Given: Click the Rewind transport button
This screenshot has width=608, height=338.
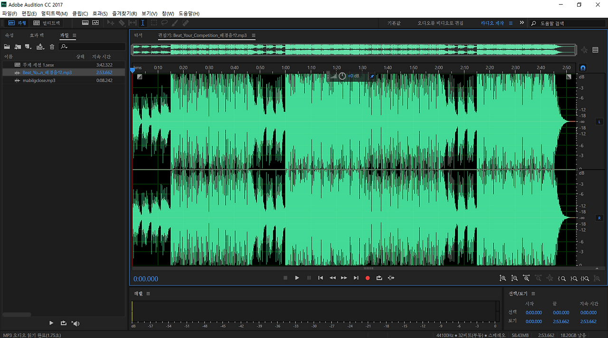Looking at the screenshot, I should click(332, 278).
